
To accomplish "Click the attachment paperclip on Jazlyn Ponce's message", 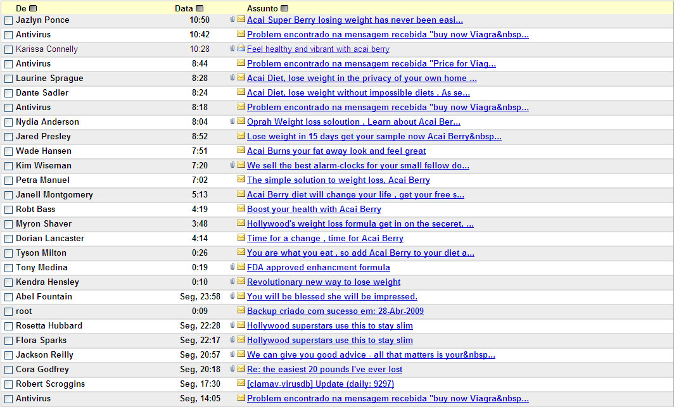I will click(232, 20).
